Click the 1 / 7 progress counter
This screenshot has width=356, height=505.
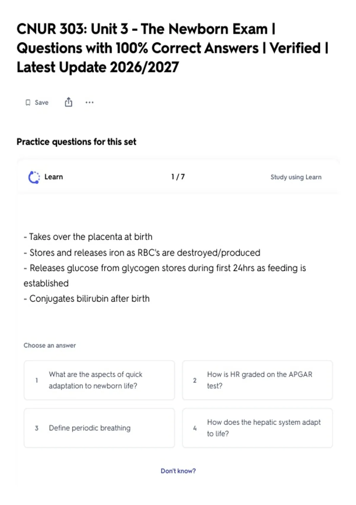[x=178, y=177]
